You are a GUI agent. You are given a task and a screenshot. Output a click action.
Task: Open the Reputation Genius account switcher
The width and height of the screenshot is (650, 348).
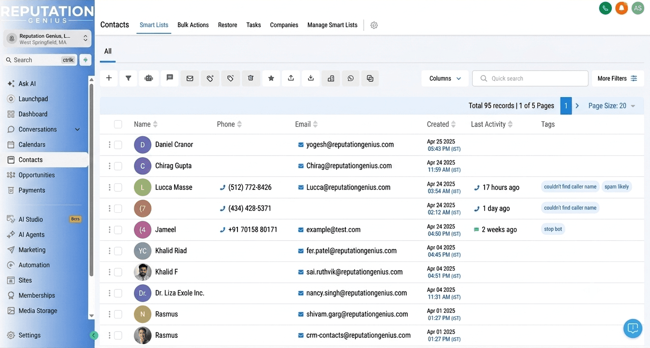pyautogui.click(x=47, y=39)
